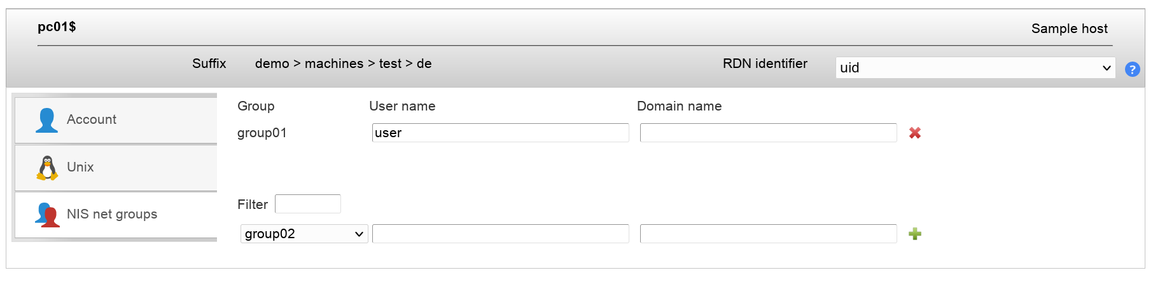Remove the group01 entry with red X
1160x282 pixels.
915,133
